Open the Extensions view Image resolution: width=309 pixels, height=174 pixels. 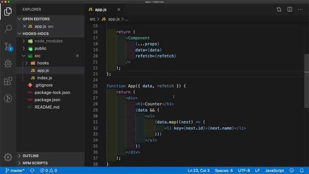[8, 81]
